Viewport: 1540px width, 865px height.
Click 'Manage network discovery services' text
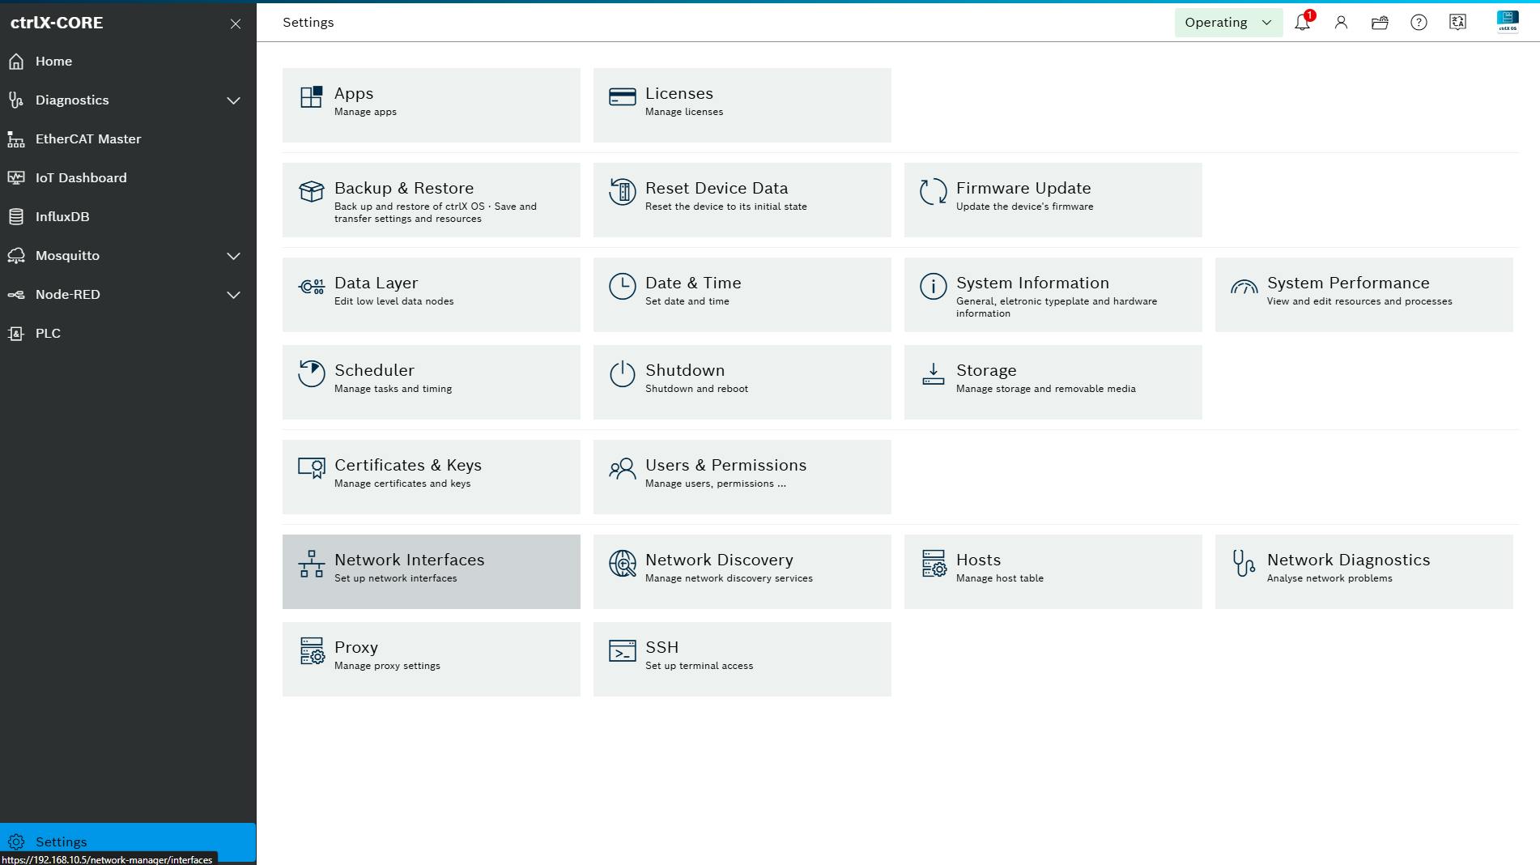pos(729,578)
